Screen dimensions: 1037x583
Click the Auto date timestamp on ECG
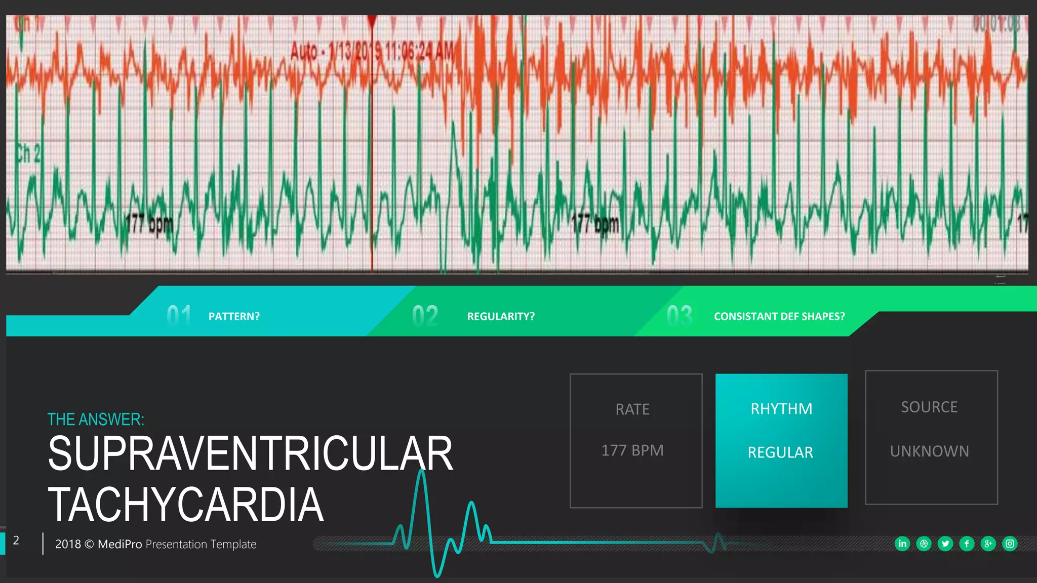click(372, 51)
